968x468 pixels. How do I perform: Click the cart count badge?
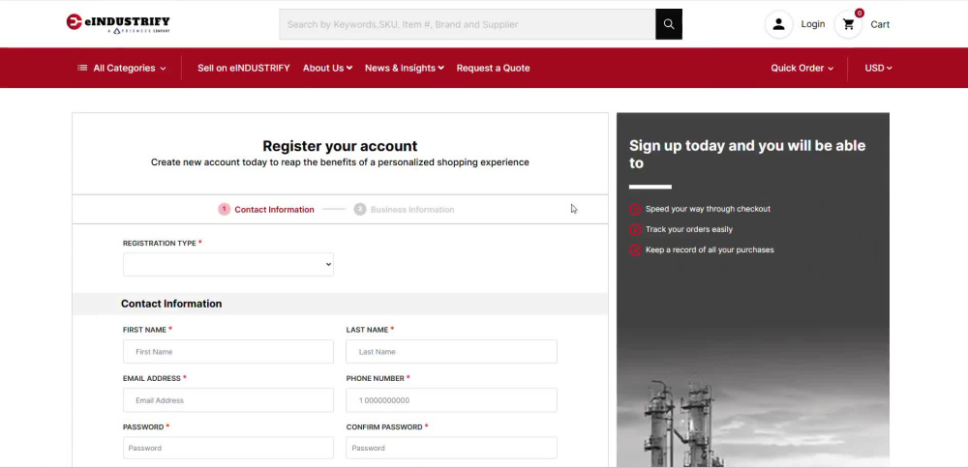click(x=860, y=13)
